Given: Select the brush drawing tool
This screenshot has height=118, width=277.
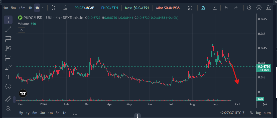Looking at the screenshot, I should click(x=8, y=67).
